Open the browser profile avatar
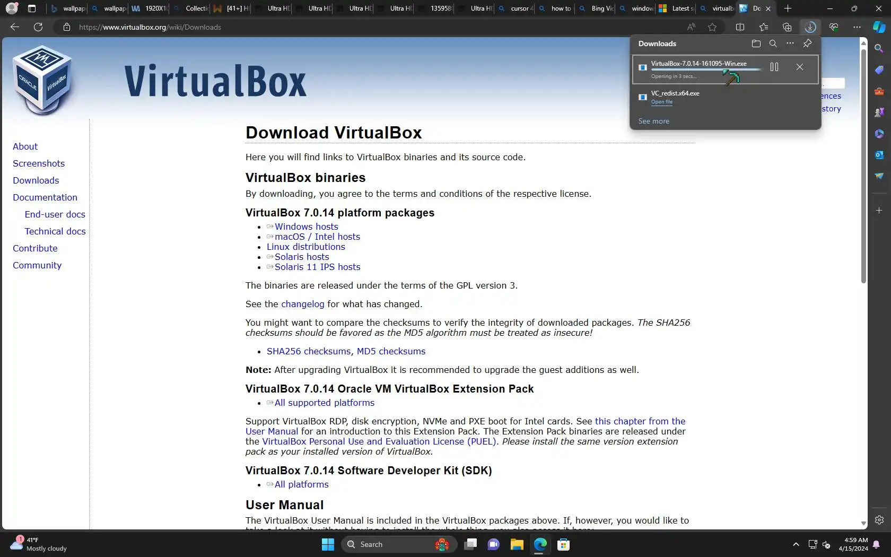The width and height of the screenshot is (891, 557). pos(12,8)
